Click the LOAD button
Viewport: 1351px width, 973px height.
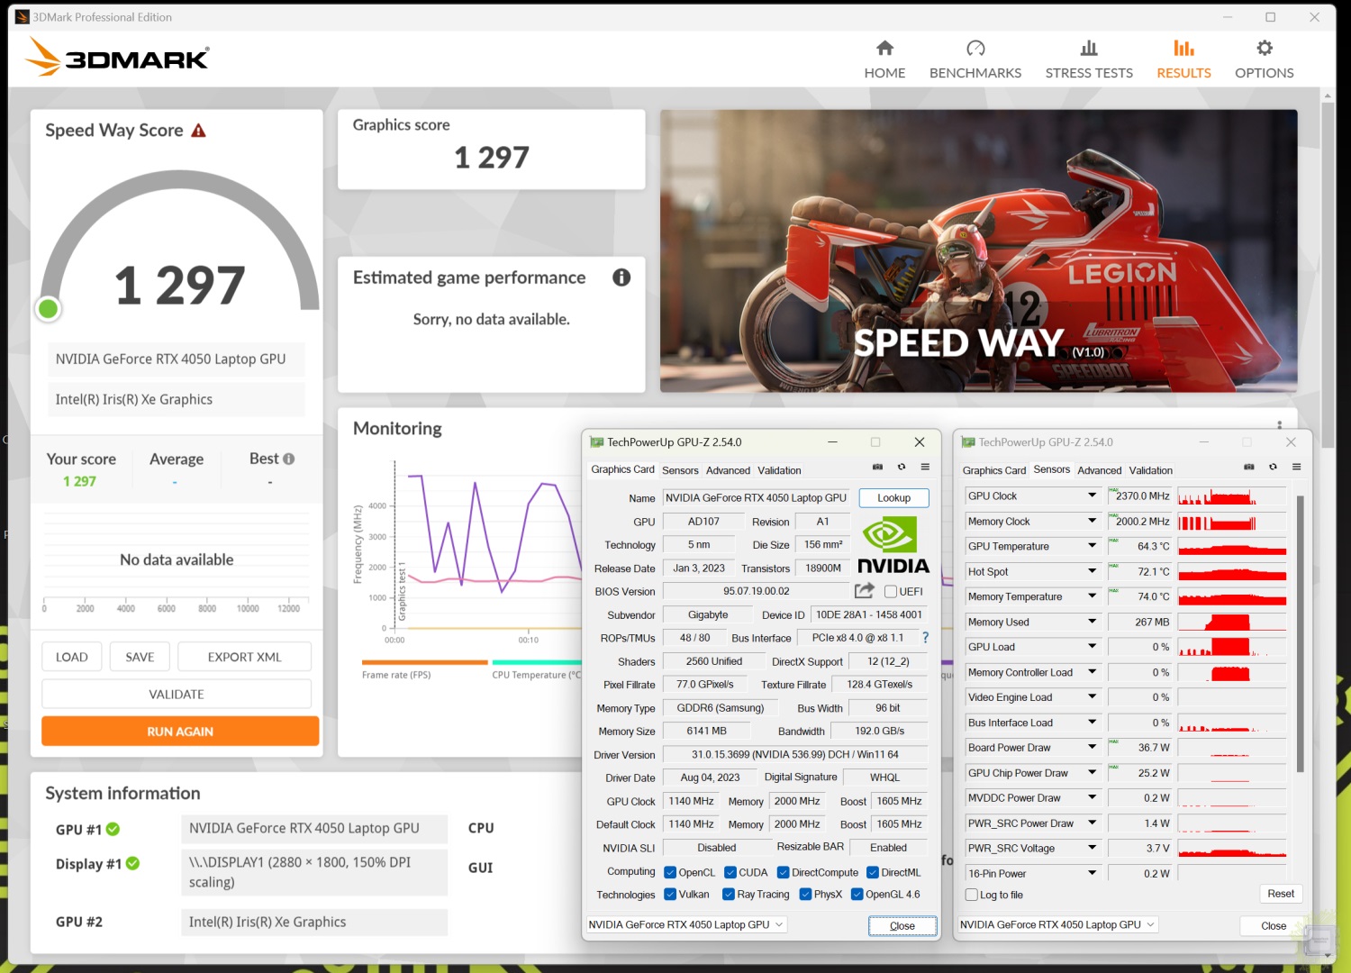(72, 657)
